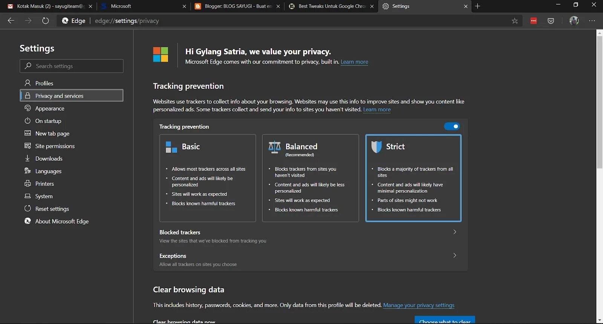Open the Settings and more ellipsis menu
The width and height of the screenshot is (603, 324).
592,21
